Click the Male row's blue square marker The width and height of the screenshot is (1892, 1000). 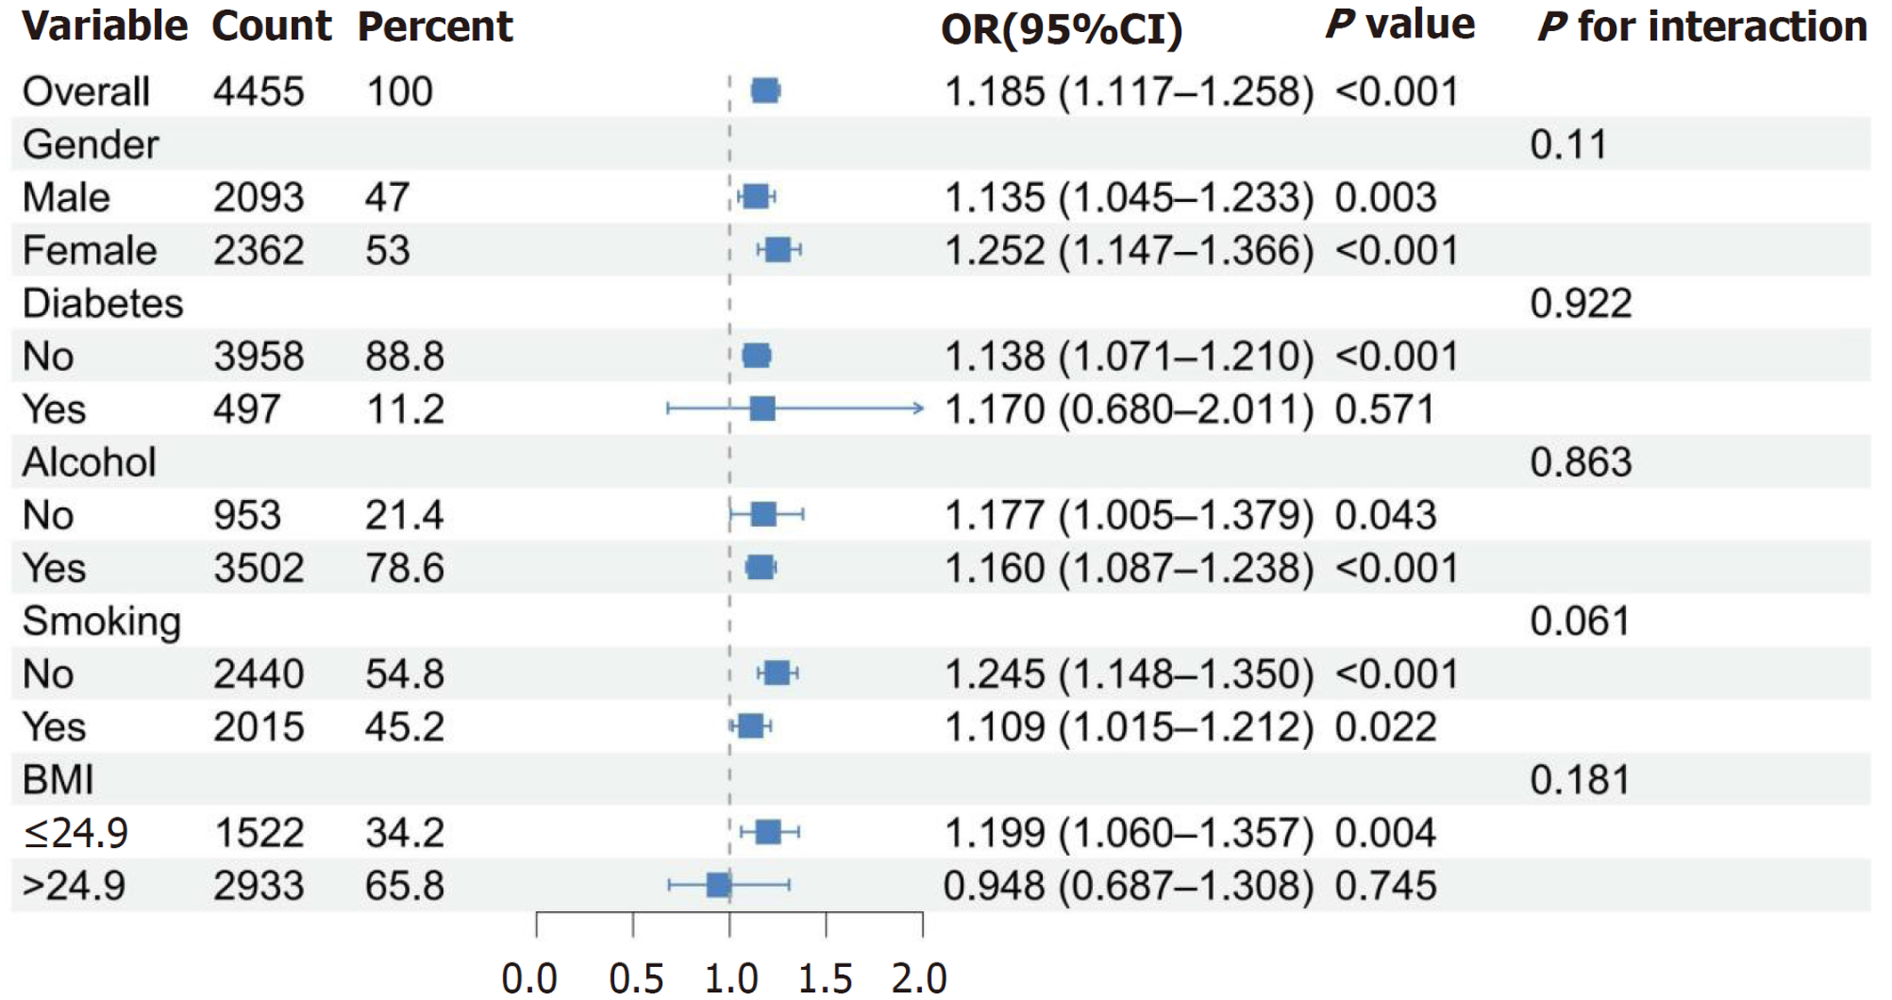coord(756,197)
